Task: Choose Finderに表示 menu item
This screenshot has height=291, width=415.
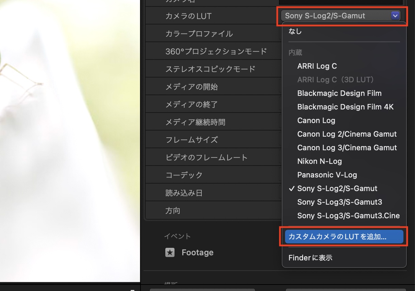Action: point(310,258)
